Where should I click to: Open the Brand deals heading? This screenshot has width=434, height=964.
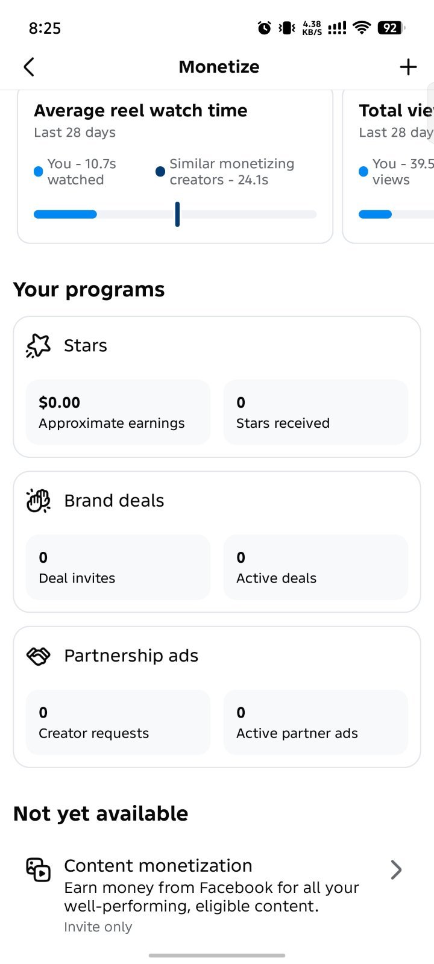tap(114, 501)
